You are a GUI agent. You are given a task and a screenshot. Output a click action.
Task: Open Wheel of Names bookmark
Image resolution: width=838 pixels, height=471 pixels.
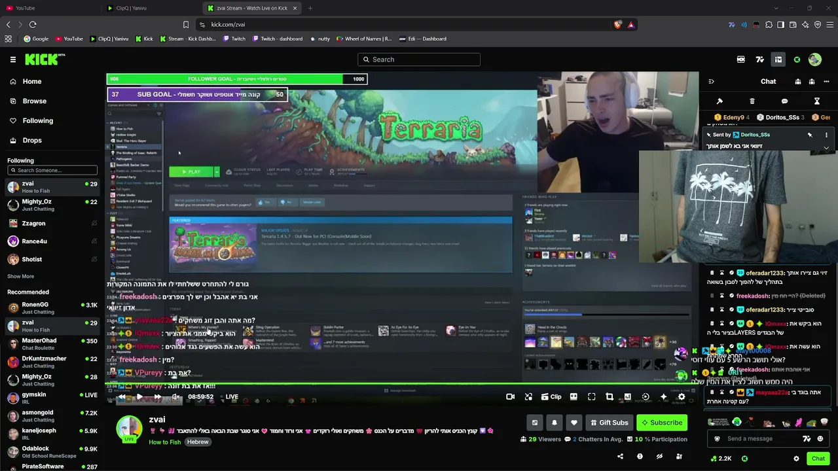coord(364,39)
